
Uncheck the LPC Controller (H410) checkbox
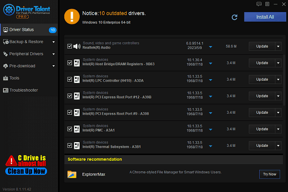click(70, 79)
